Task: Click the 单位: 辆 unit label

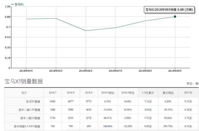Action: coord(192,84)
